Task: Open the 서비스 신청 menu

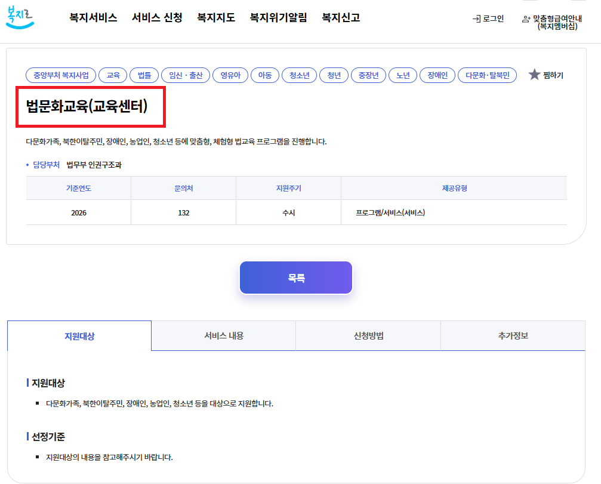Action: click(x=157, y=18)
